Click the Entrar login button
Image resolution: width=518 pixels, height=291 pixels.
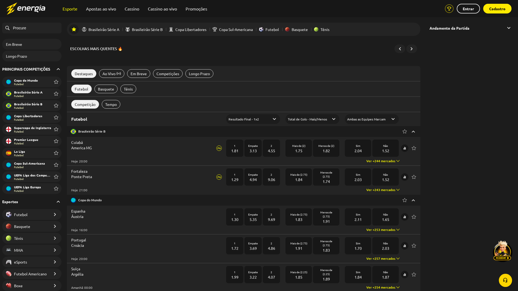468,9
